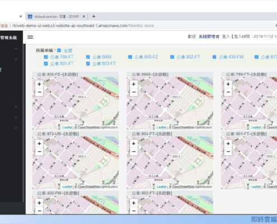Image resolution: width=277 pixels, height=224 pixels.
Task: Click the browser address bar URL
Action: pos(83,26)
